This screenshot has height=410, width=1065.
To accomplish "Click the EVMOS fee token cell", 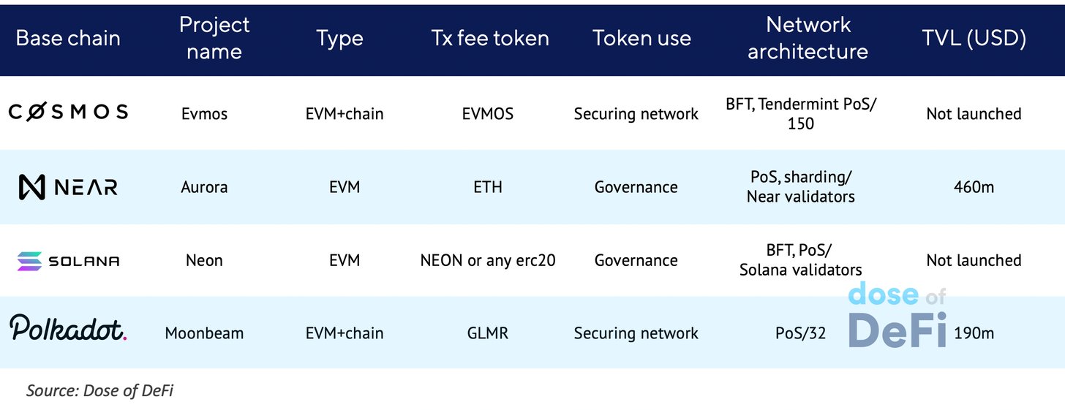I will click(x=488, y=114).
